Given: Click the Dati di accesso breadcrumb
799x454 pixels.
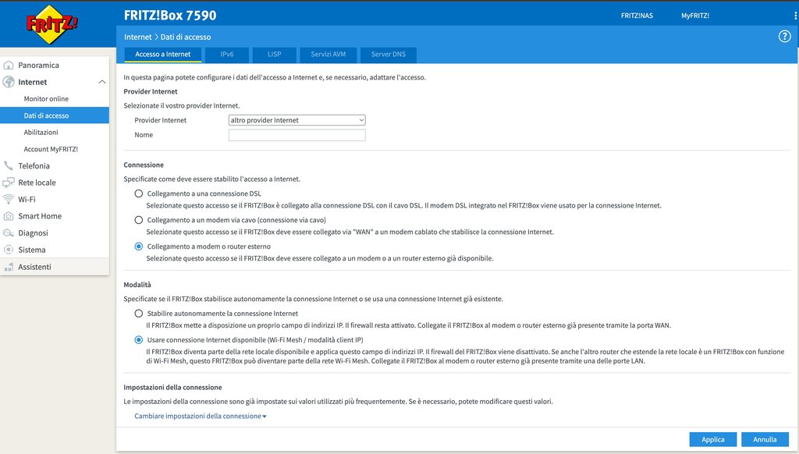Looking at the screenshot, I should pos(186,37).
